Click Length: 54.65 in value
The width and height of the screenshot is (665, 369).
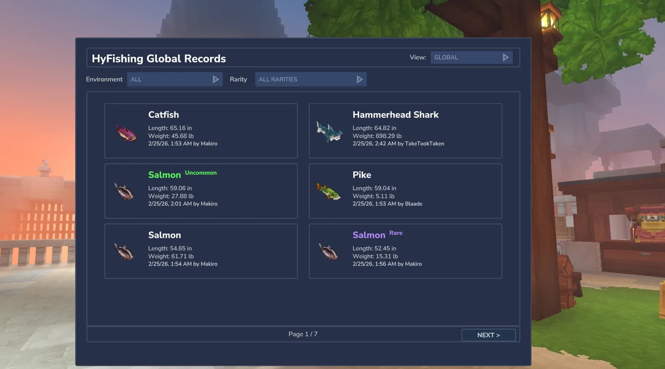tap(170, 248)
